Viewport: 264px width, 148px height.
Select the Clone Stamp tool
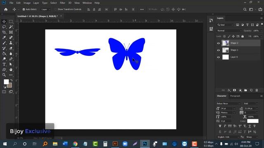tap(11, 43)
